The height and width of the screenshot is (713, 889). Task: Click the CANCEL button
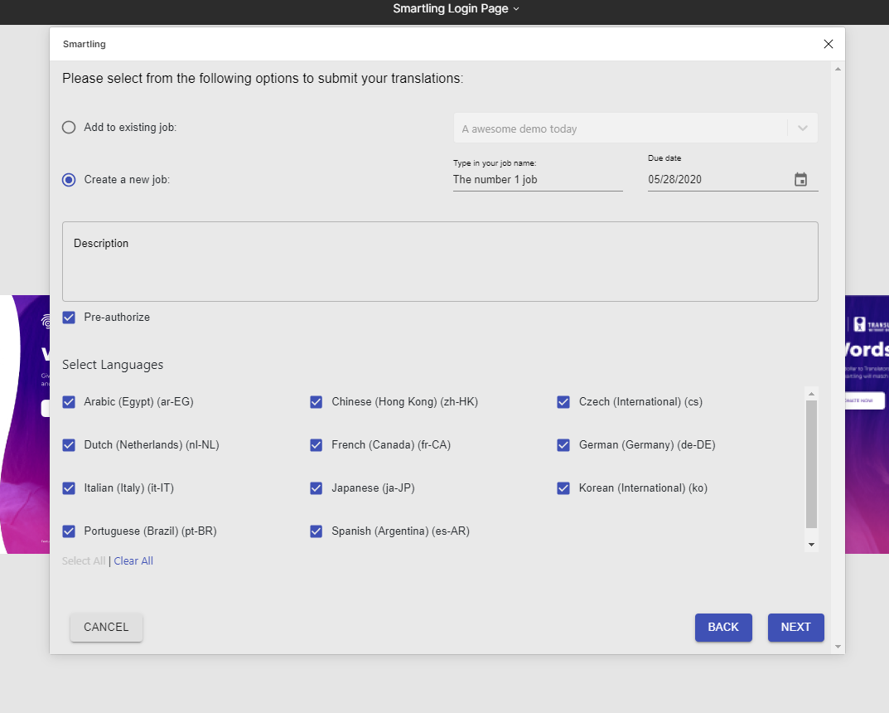click(x=107, y=628)
